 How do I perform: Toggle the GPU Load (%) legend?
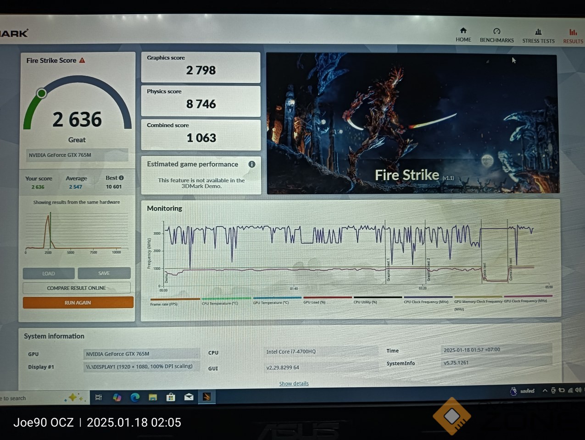tap(328, 300)
